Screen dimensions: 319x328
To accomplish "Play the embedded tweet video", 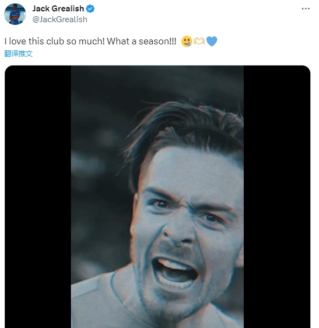I will click(158, 196).
